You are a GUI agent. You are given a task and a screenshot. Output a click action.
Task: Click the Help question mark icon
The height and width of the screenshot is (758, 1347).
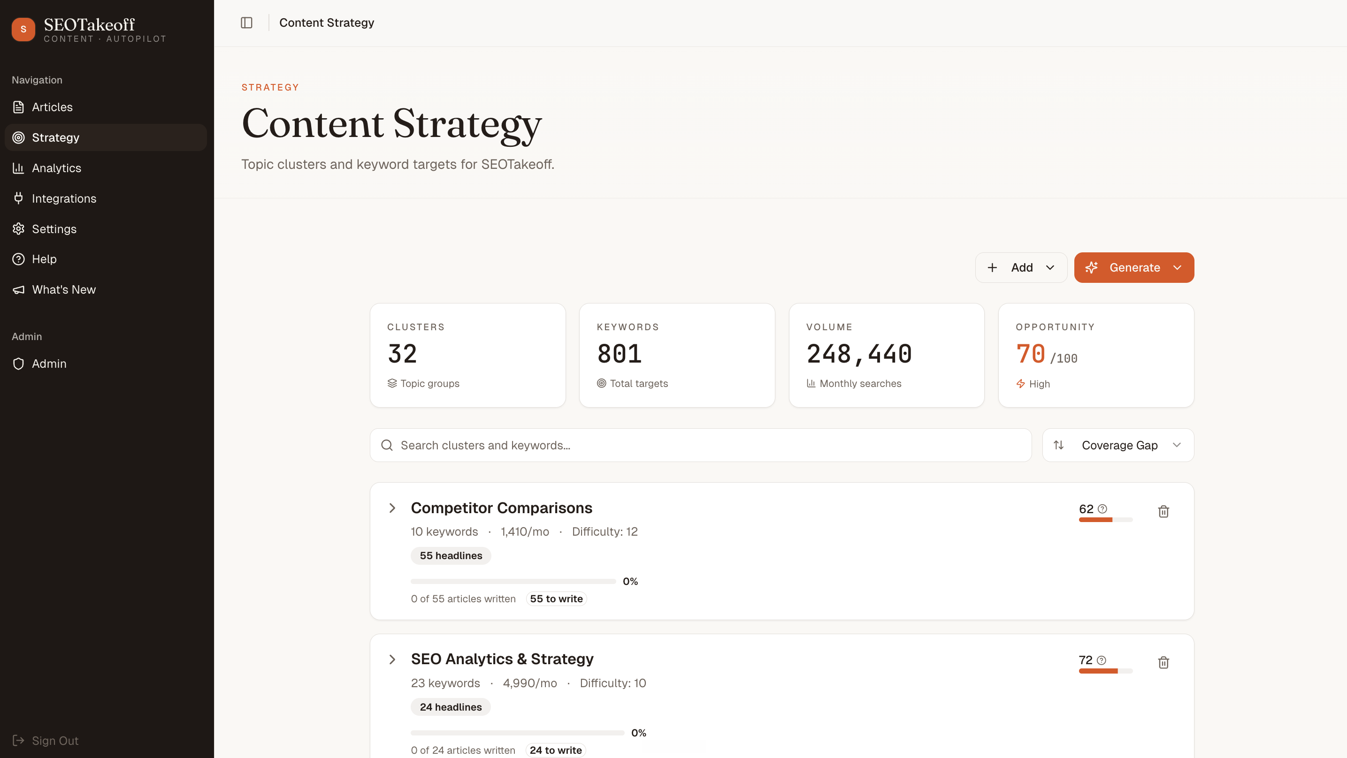pos(18,259)
